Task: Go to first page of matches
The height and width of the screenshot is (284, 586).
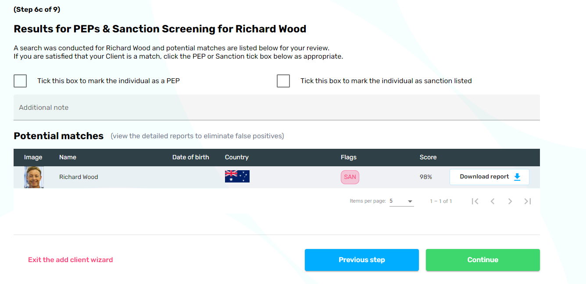Action: pos(475,201)
